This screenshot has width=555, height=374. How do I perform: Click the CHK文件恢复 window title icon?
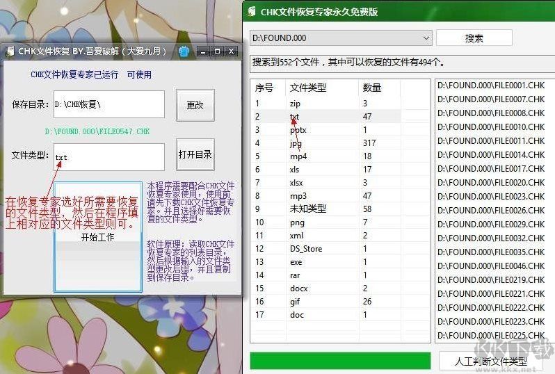pos(10,51)
